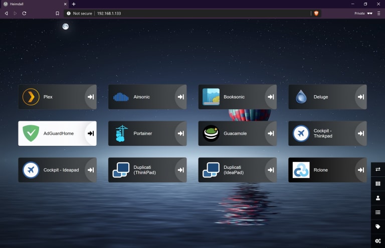385x248 pixels.
Task: Click the Cockpit - Thinkpad label
Action: tap(323, 133)
